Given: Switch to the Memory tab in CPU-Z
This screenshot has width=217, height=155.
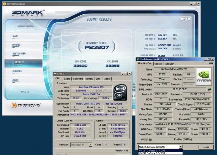Looking at the screenshot, I should pos(89,79).
